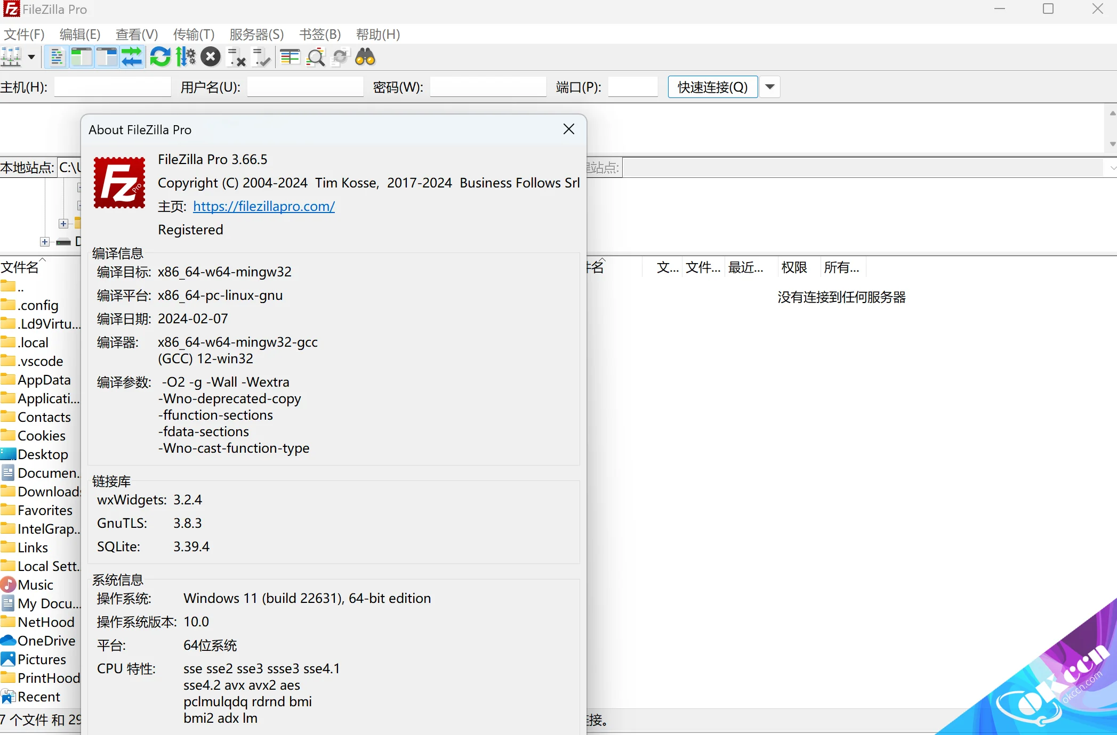Screen dimensions: 1117x735
Task: Click the binoculars file search icon
Action: [x=365, y=57]
